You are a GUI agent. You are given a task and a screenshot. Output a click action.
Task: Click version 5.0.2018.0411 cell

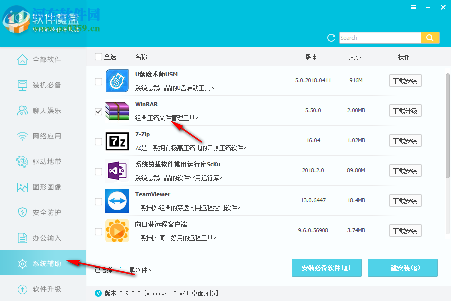pos(313,80)
